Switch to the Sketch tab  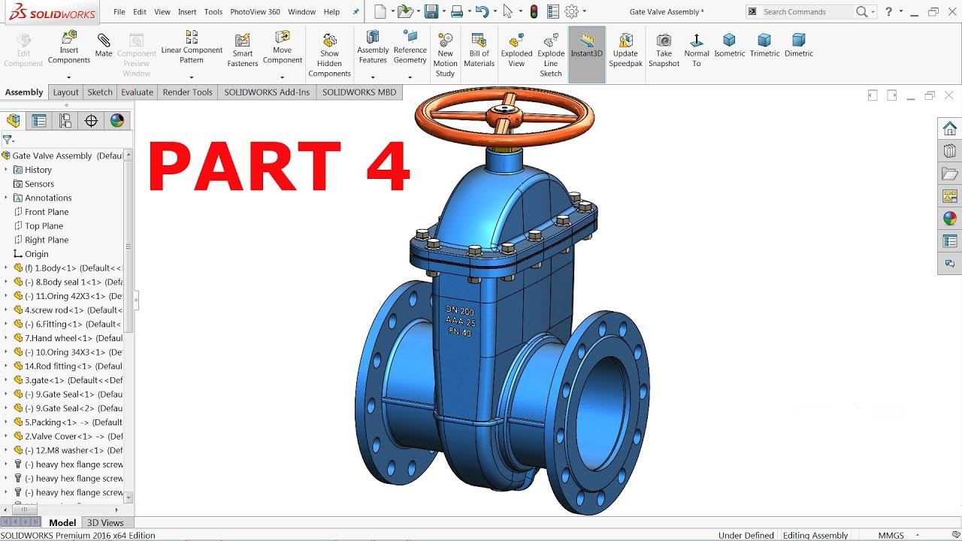pos(100,92)
